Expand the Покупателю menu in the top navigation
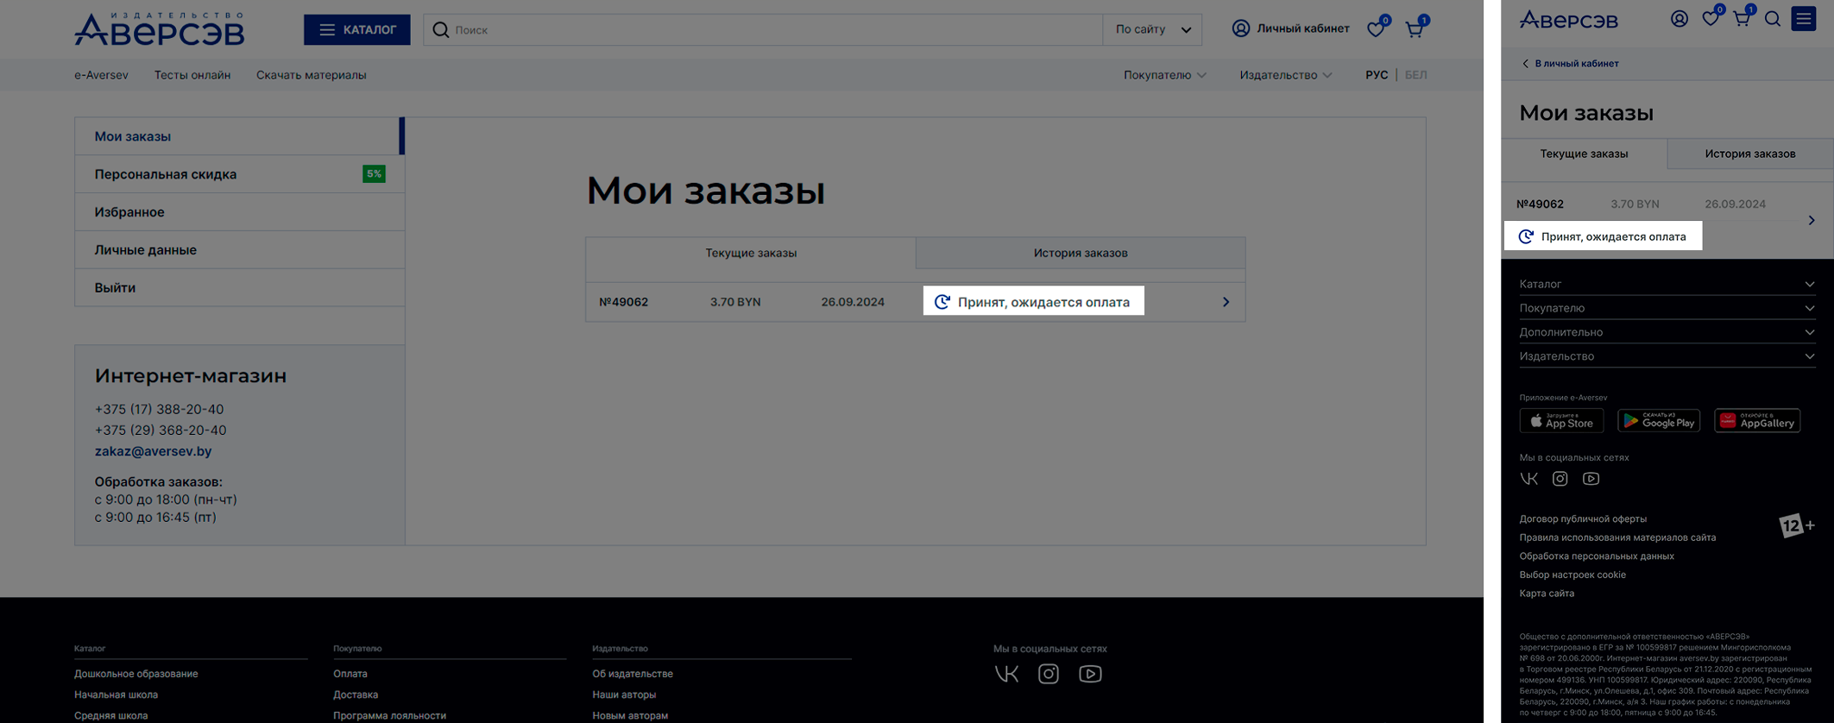 pyautogui.click(x=1164, y=75)
